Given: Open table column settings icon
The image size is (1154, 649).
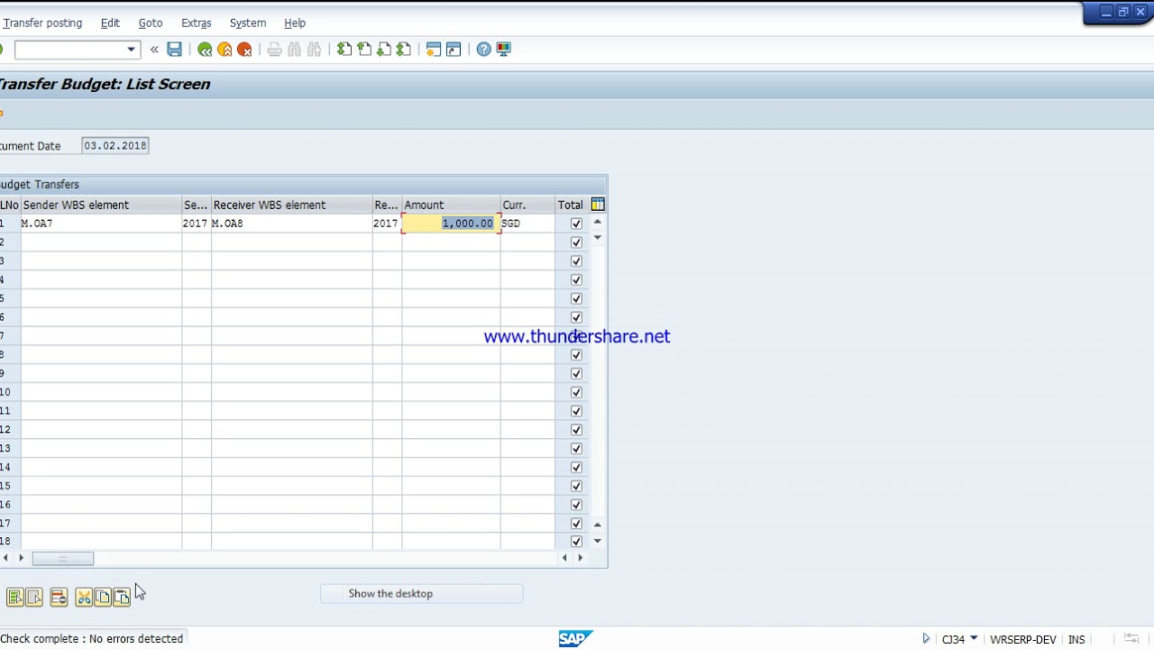Looking at the screenshot, I should coord(598,205).
